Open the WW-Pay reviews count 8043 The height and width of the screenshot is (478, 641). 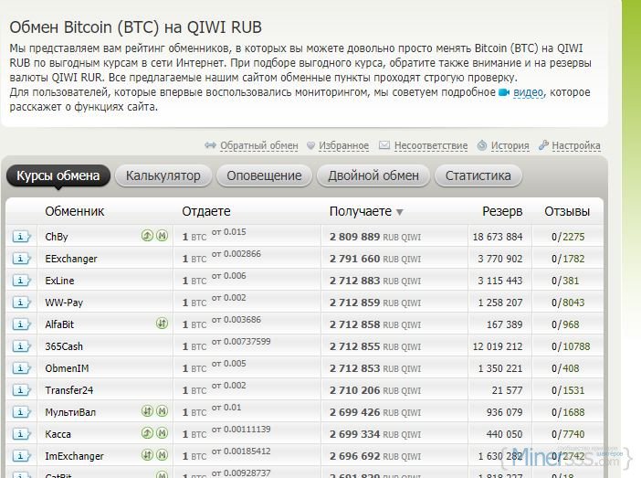tap(573, 303)
